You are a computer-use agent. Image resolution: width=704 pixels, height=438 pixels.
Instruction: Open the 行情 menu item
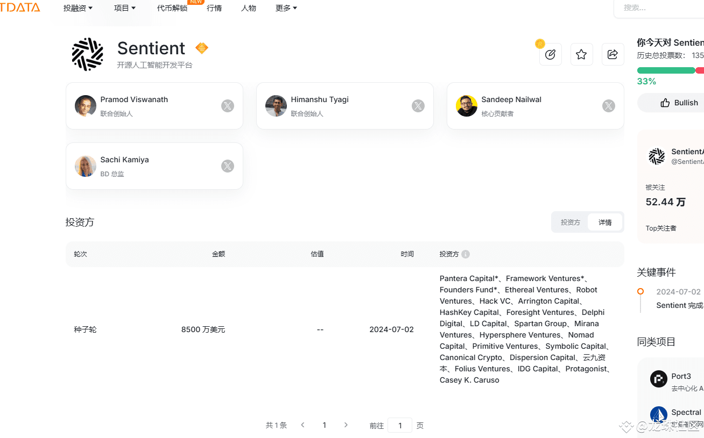coord(214,8)
